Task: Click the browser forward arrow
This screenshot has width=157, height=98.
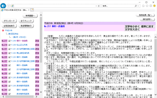Action: coord(9,6)
